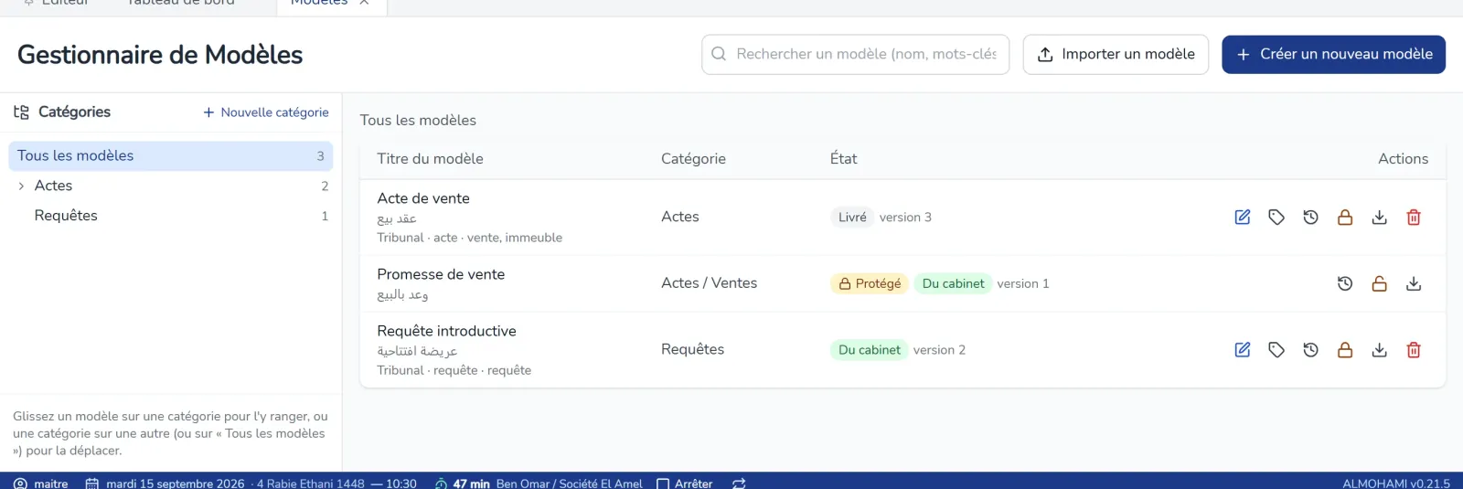
Task: Click the ALMOHAMI v0.21.5 version label
Action: click(x=1396, y=484)
